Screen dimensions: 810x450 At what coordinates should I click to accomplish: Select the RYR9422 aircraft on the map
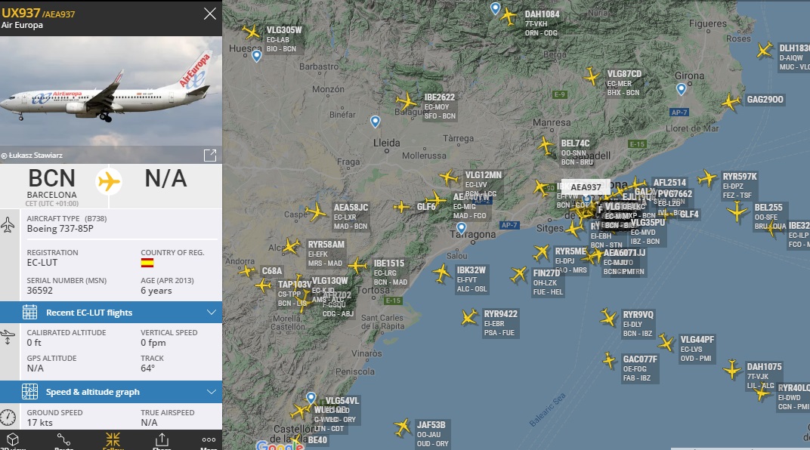tap(469, 317)
